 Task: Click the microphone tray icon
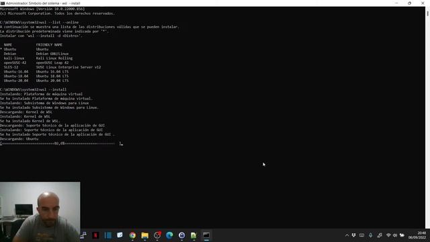pyautogui.click(x=370, y=235)
